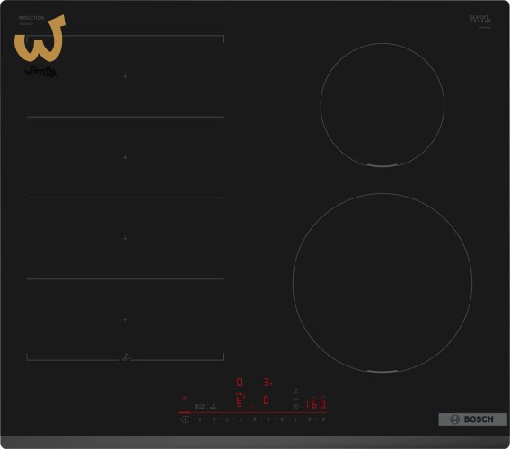Image resolution: width=510 pixels, height=449 pixels.
Task: Click the Bosch brand logo badge
Action: pyautogui.click(x=472, y=419)
